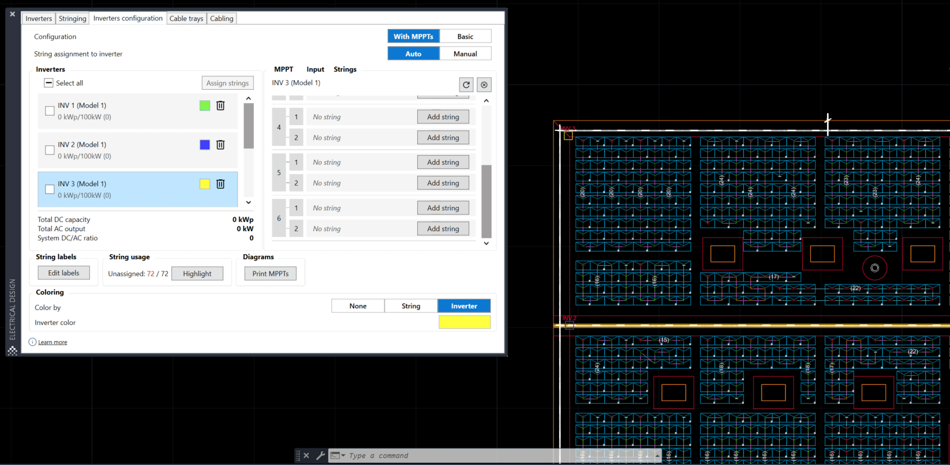The height and width of the screenshot is (465, 950).
Task: Open the Inverters configuration tab
Action: (x=128, y=18)
